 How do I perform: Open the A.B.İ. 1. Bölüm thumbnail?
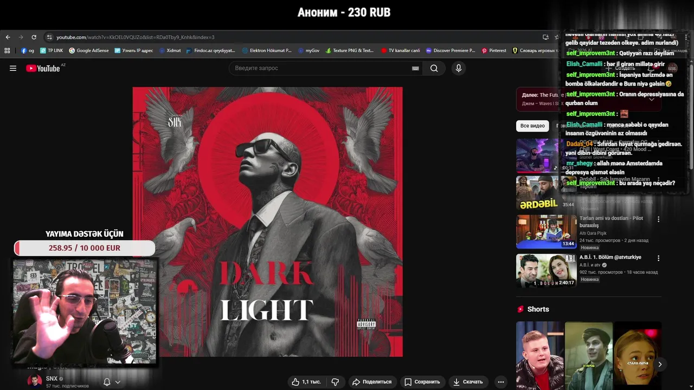tap(546, 270)
